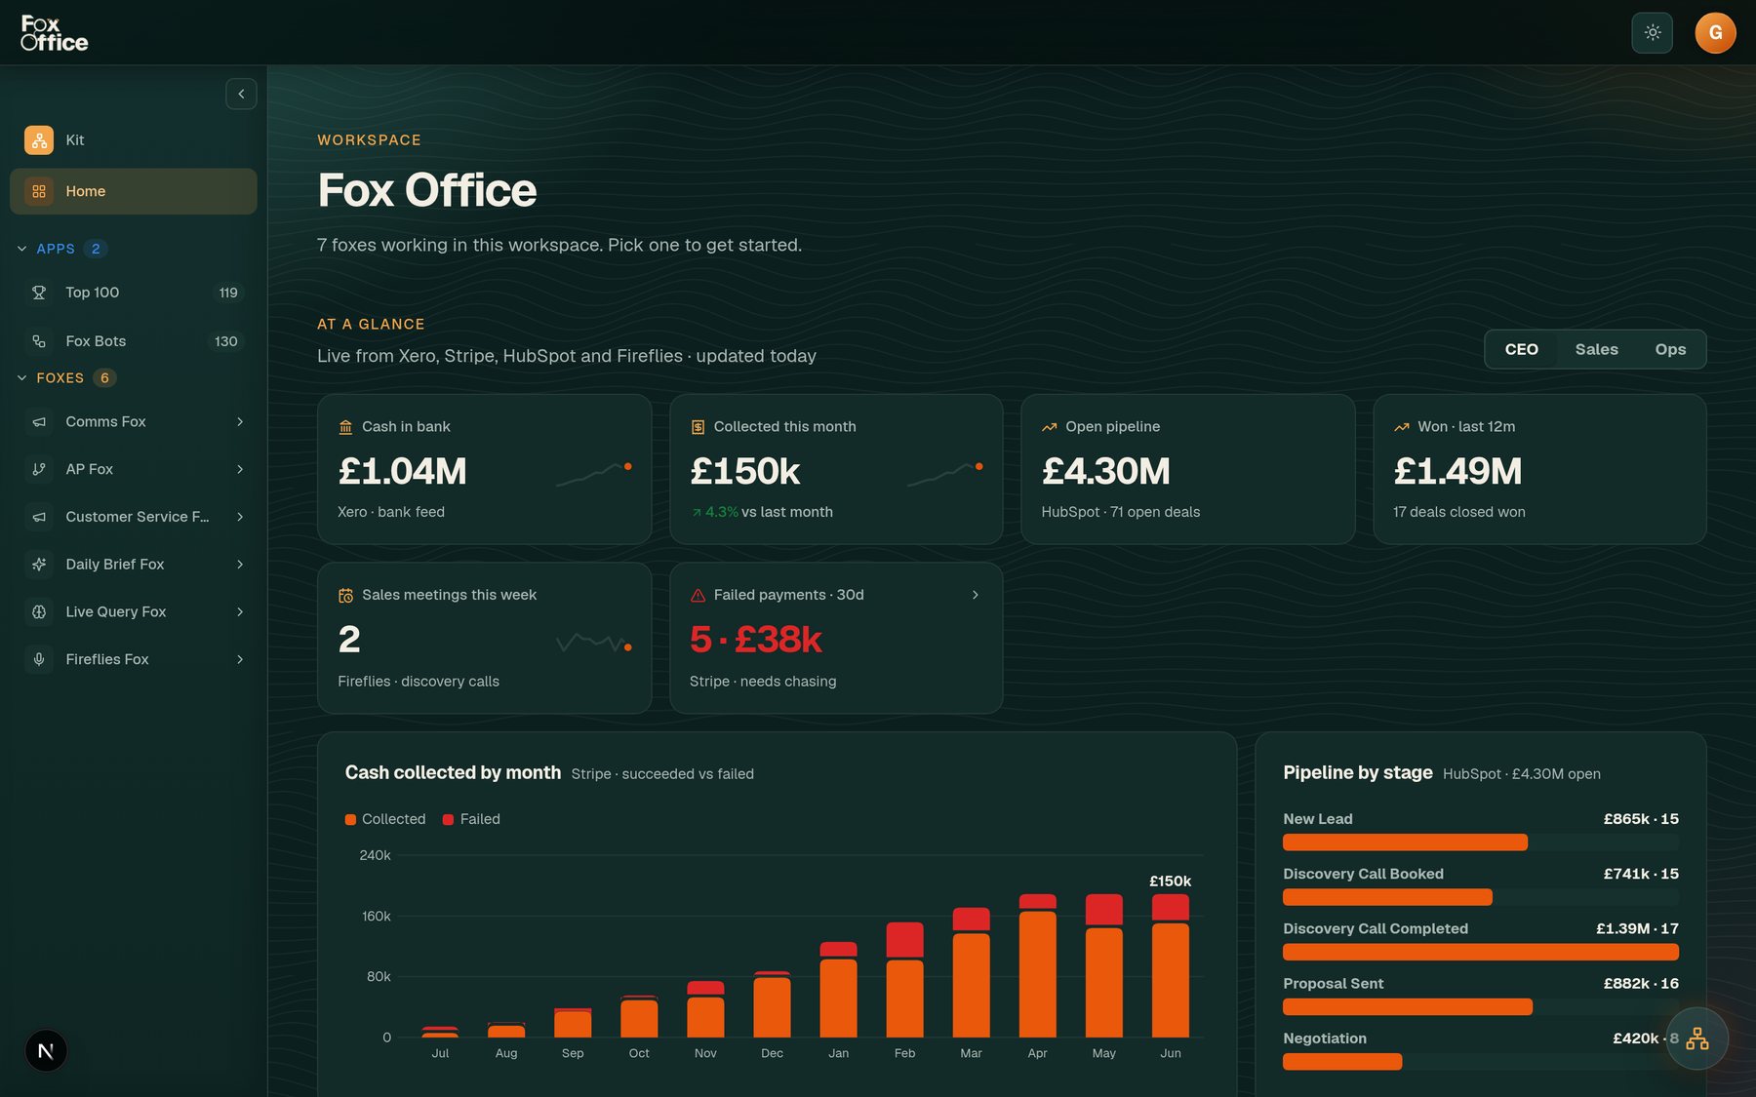Expand Customer Service Fox chevron

[x=240, y=517]
